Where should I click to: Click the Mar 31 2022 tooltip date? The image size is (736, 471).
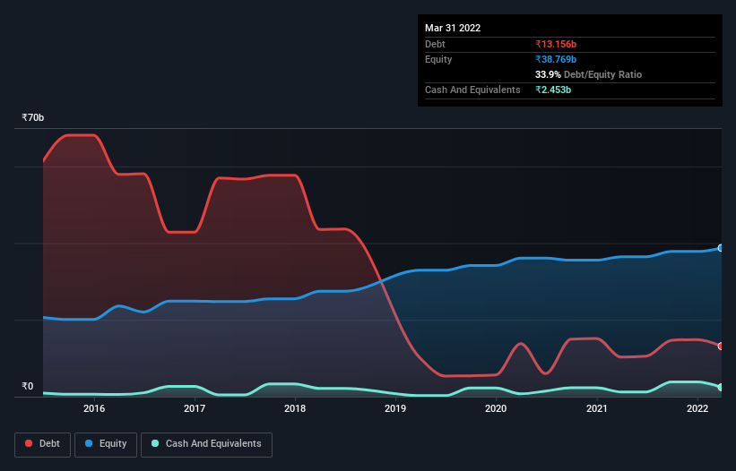453,28
